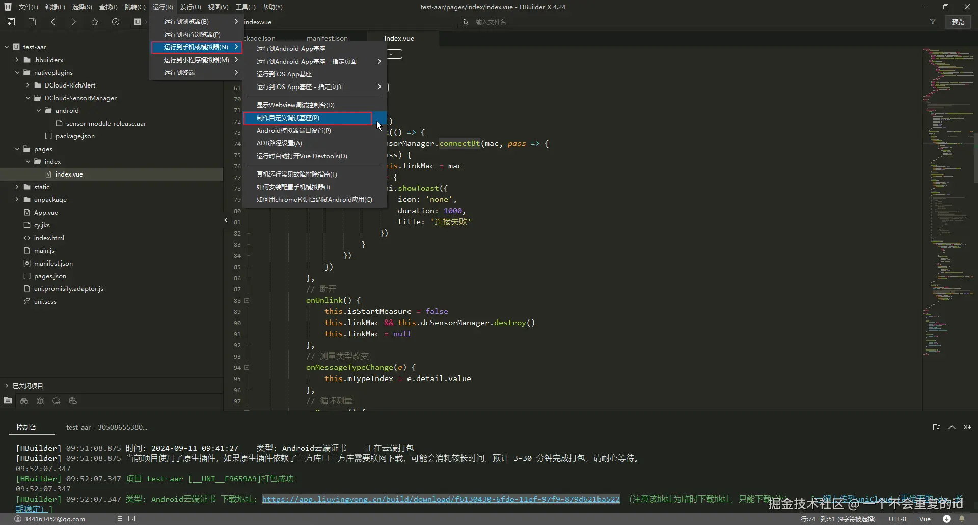Screen dimensions: 978x525
Task: Toggle code folding at line 94
Action: coord(247,368)
